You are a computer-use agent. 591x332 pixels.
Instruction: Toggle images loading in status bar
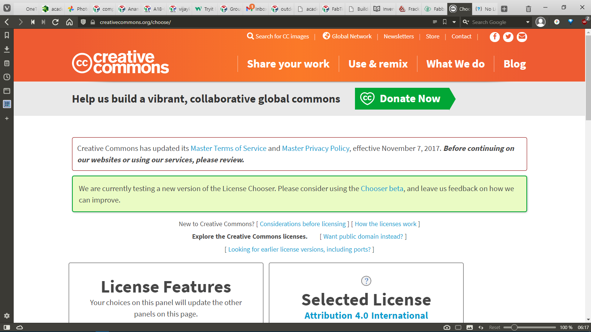[x=469, y=327]
